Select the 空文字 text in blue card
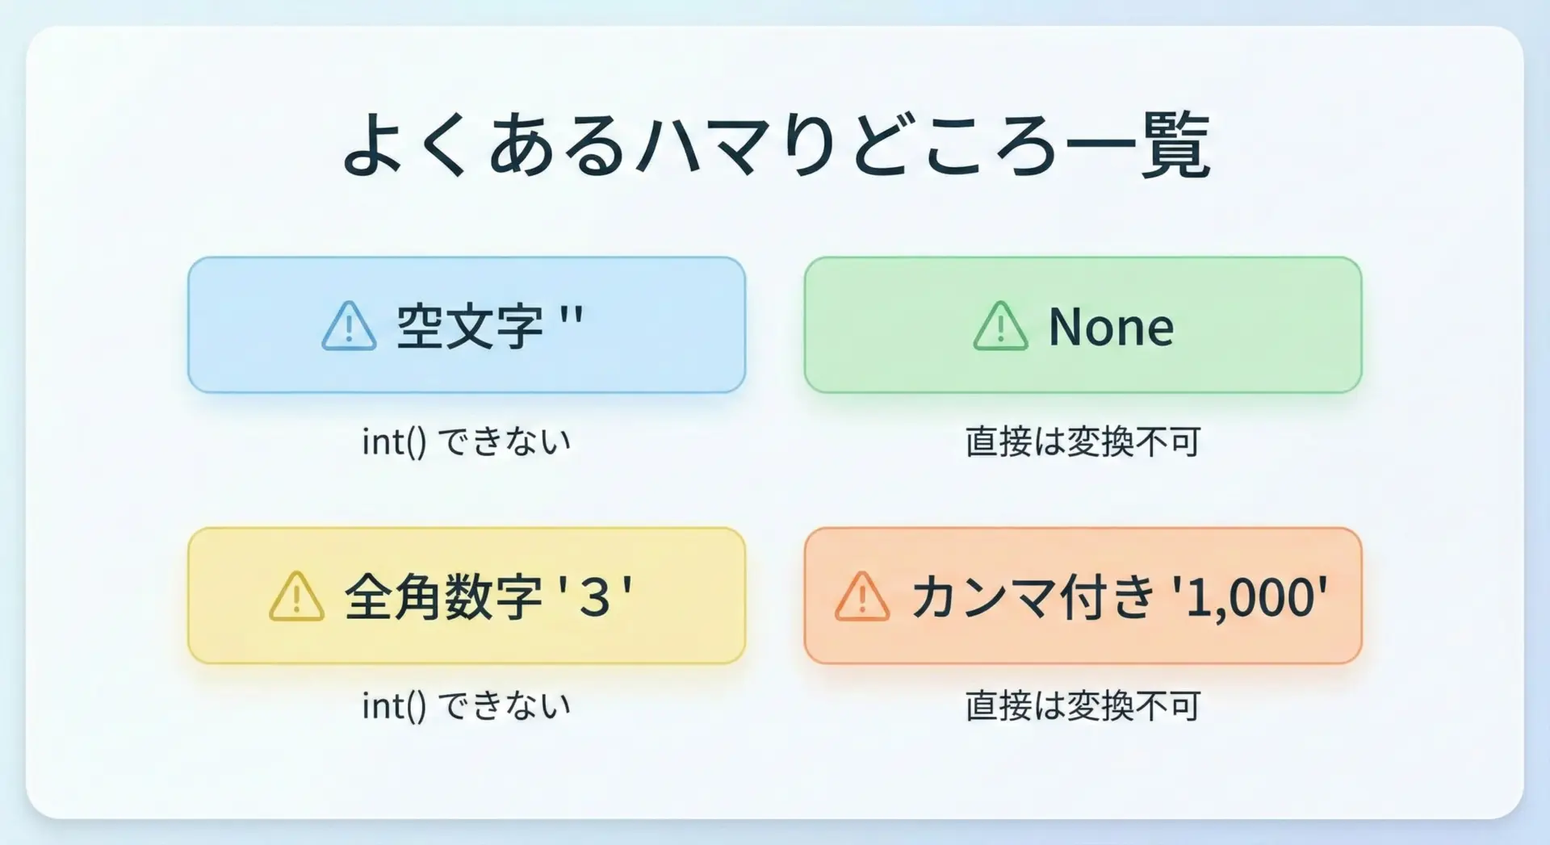This screenshot has height=845, width=1550. 469,327
